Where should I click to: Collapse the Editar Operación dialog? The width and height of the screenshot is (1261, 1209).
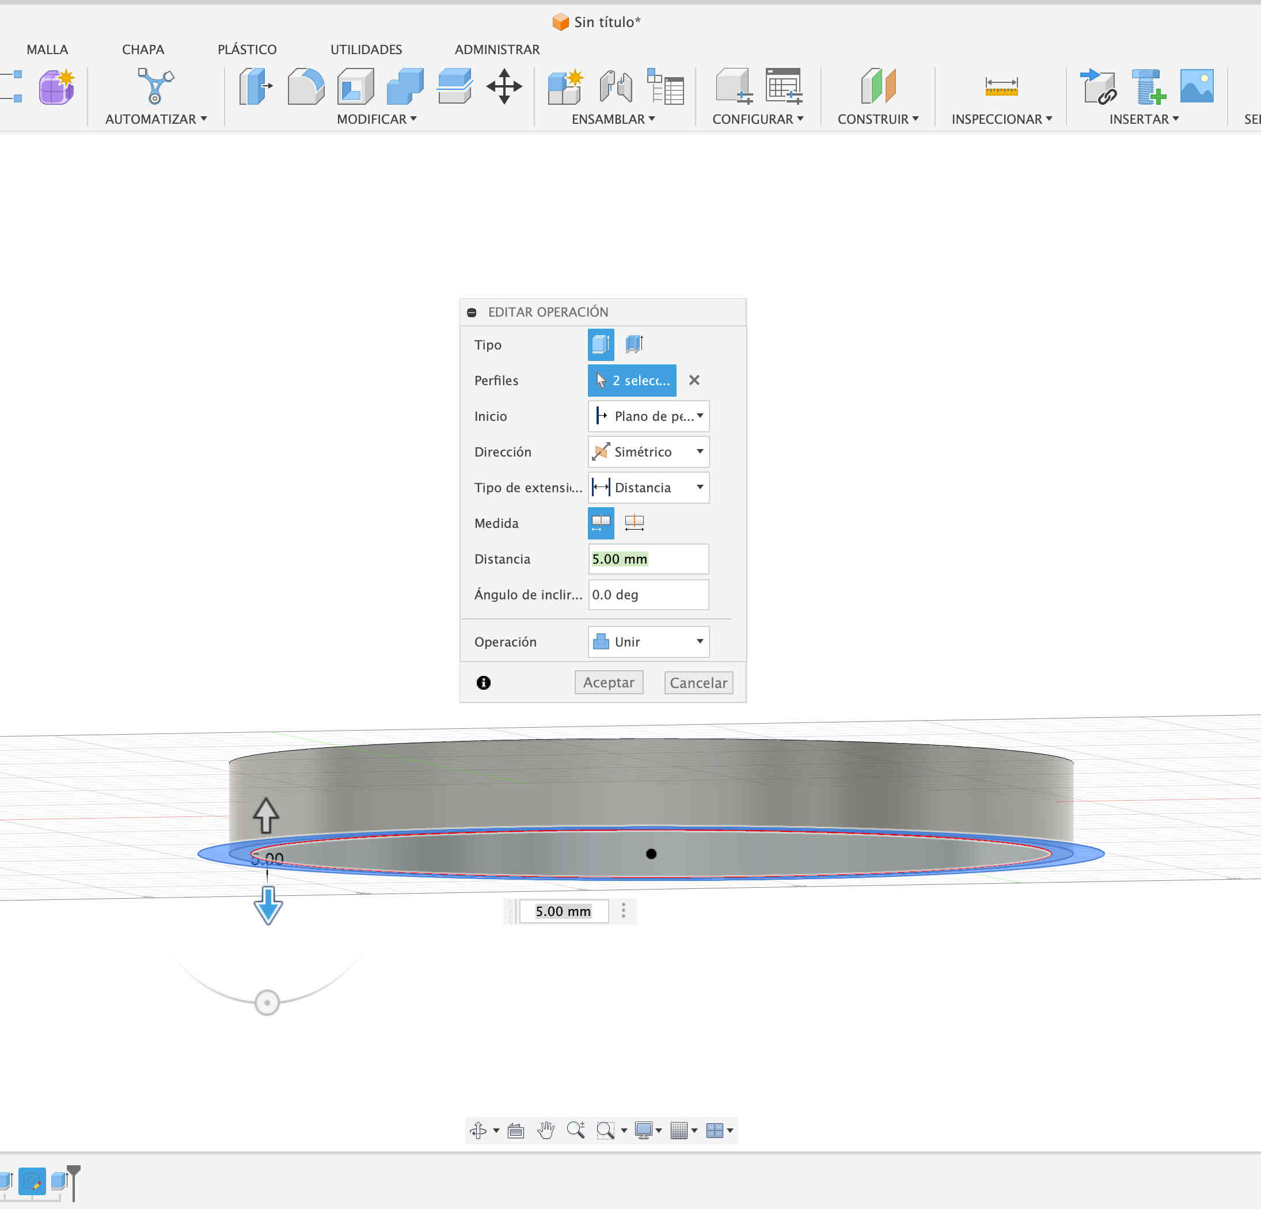pos(472,312)
